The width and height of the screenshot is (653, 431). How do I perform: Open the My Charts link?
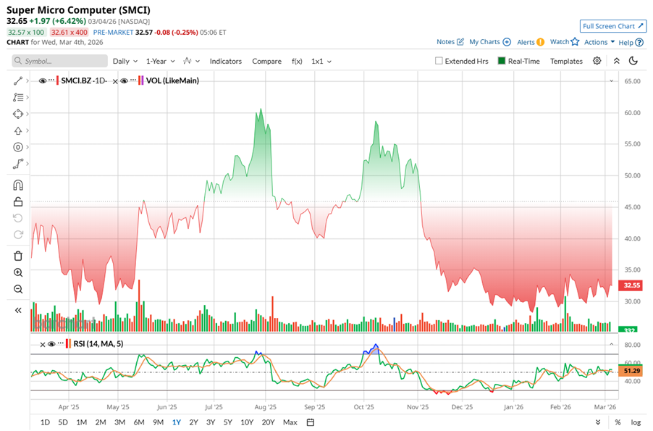[x=484, y=42]
